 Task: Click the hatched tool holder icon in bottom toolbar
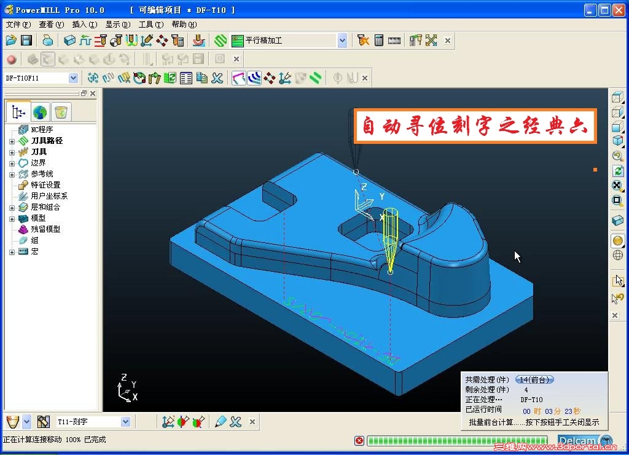(x=44, y=422)
